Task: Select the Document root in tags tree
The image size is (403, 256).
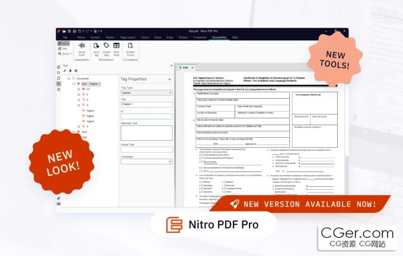Action: (82, 79)
